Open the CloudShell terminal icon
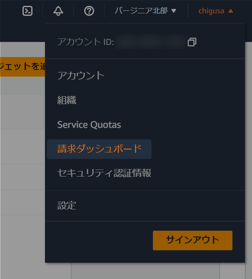Screen dimensions: 252x279 [27, 11]
